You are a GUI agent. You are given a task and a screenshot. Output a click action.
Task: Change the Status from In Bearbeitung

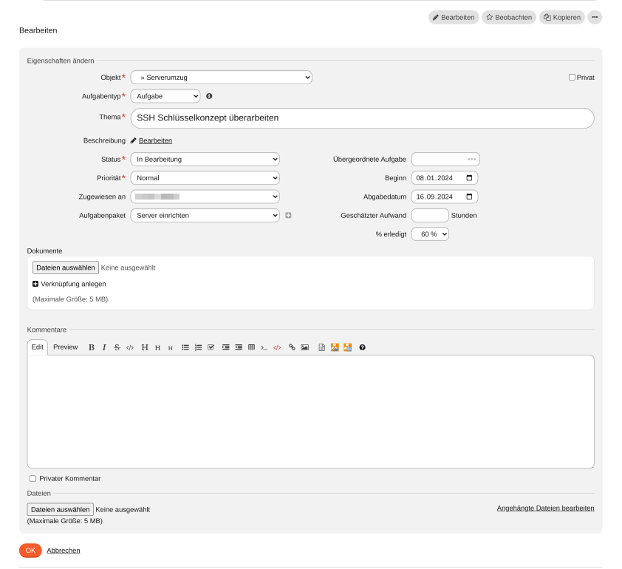point(205,159)
